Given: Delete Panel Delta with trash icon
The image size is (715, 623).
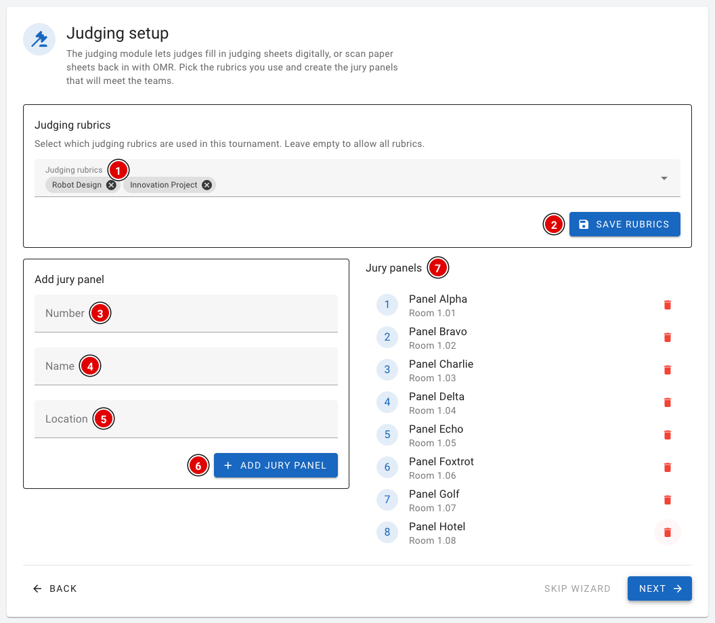Looking at the screenshot, I should pos(667,402).
